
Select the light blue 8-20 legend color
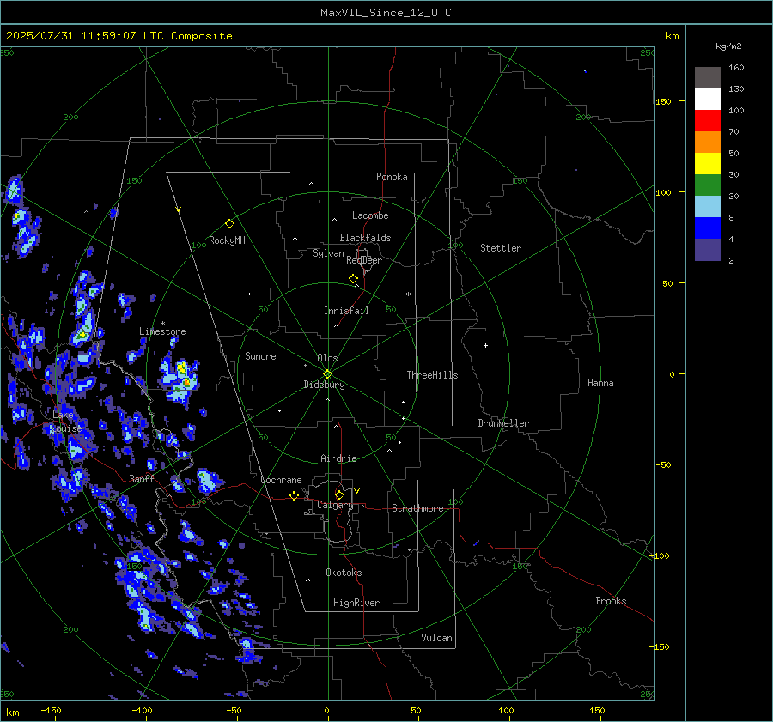[708, 207]
